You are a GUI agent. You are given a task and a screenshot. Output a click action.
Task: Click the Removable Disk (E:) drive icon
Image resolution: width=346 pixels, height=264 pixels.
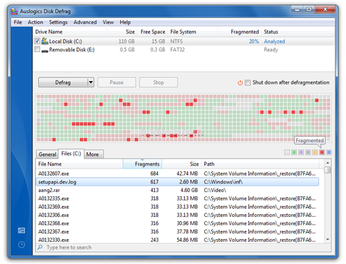point(45,51)
